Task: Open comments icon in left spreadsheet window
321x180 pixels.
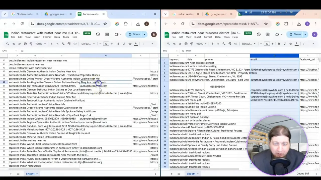Action: tap(107, 34)
